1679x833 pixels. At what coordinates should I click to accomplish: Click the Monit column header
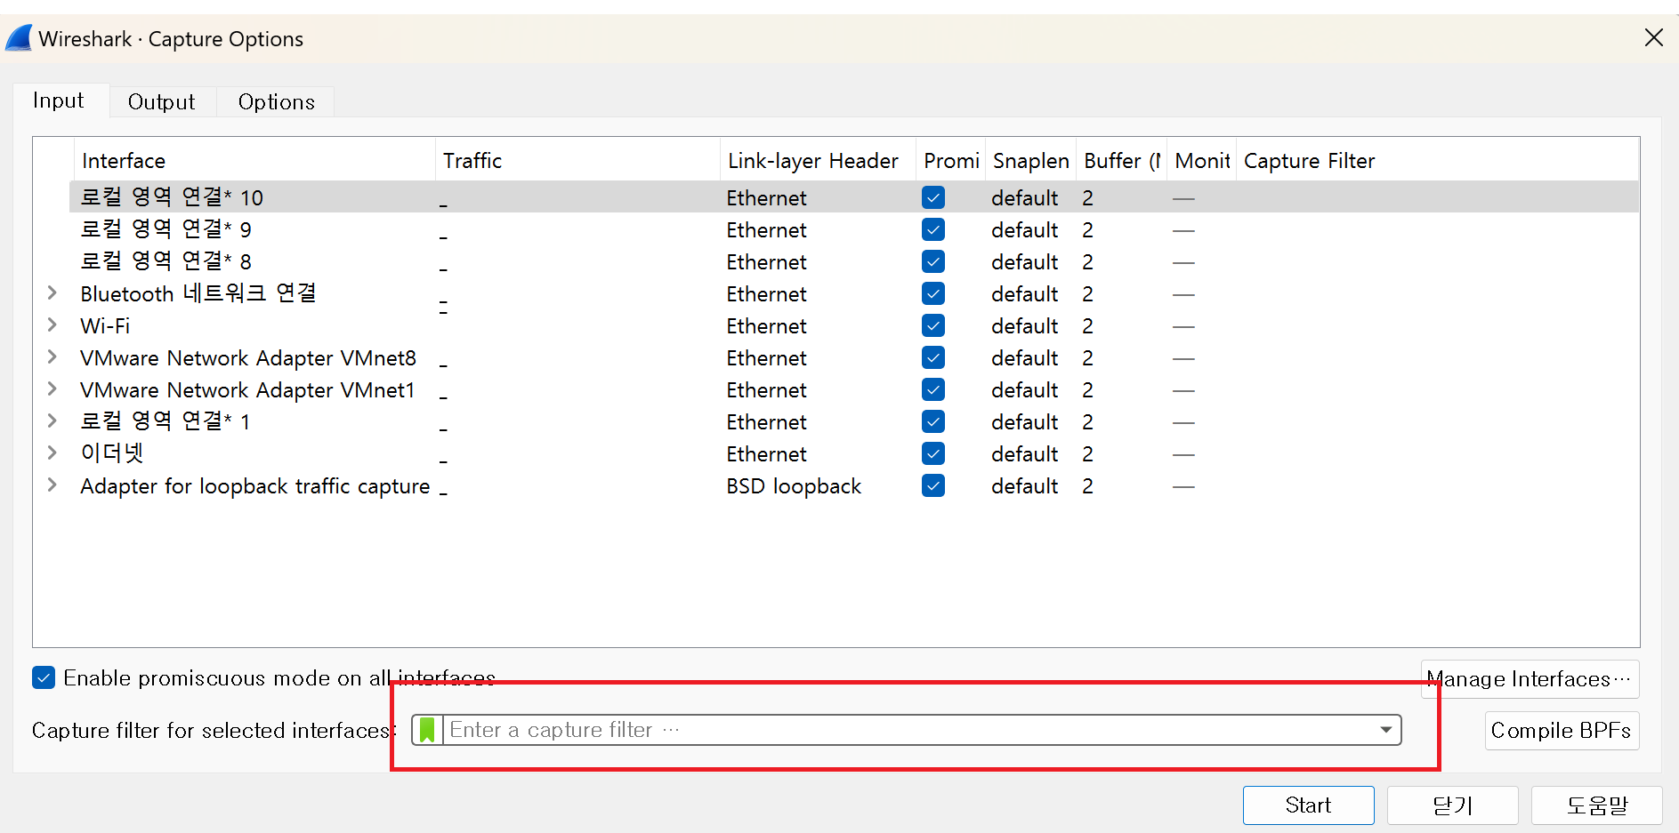[1201, 161]
